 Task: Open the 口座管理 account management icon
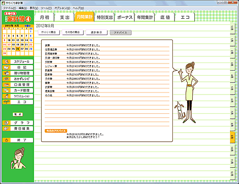7,85
